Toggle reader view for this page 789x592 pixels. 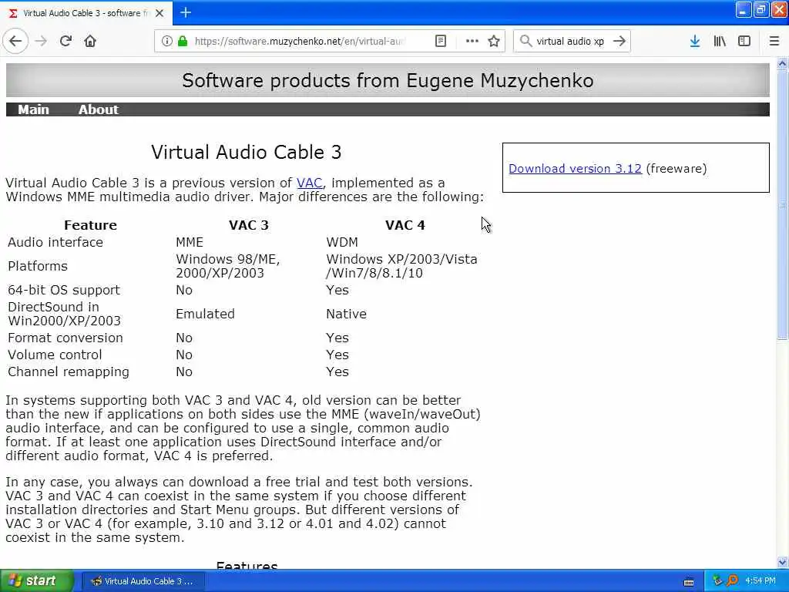tap(440, 41)
